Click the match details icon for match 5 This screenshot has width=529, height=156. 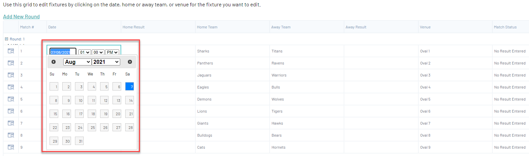click(x=11, y=99)
